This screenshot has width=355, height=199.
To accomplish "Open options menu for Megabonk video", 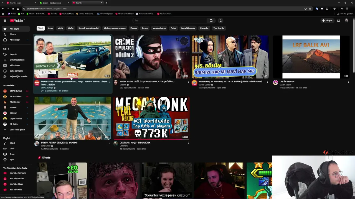I will pos(188,143).
